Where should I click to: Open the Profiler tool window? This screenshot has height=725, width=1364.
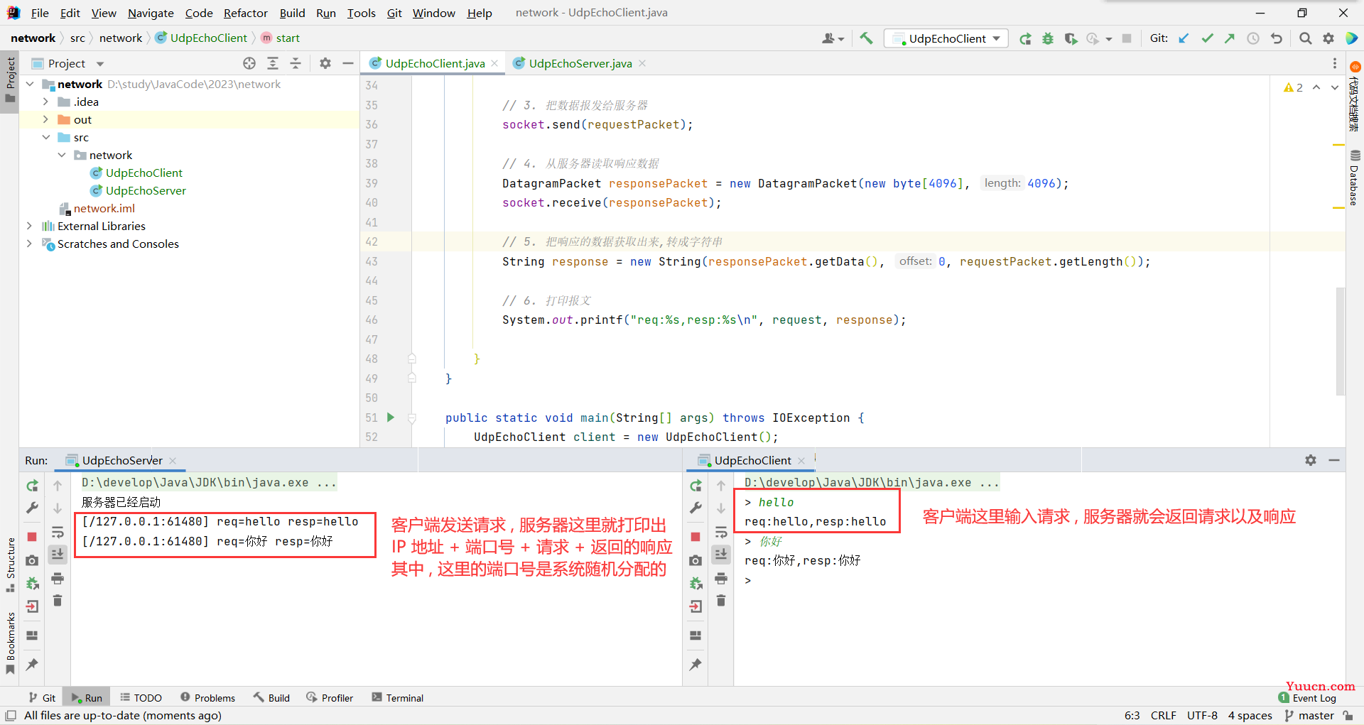point(330,698)
